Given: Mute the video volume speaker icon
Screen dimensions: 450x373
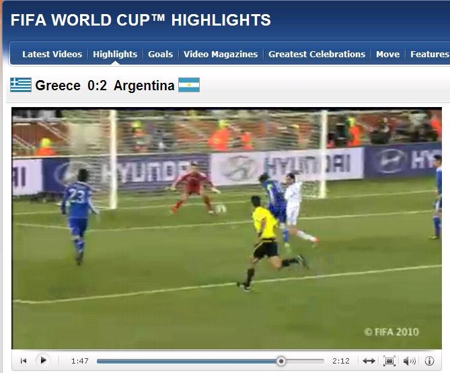Looking at the screenshot, I should click(x=409, y=361).
